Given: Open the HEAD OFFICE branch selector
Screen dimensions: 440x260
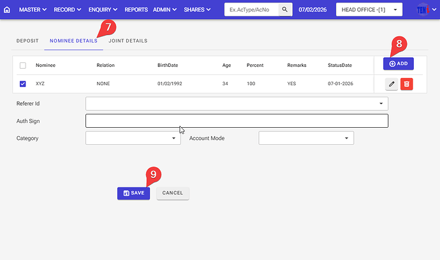Looking at the screenshot, I should tap(369, 10).
